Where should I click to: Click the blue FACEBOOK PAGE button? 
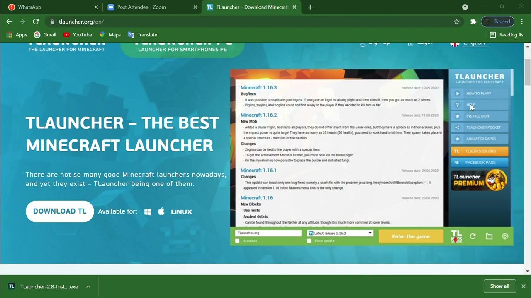point(480,163)
